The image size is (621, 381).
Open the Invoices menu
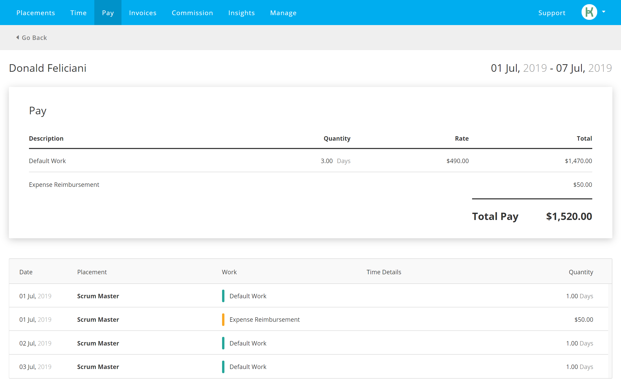click(x=143, y=13)
